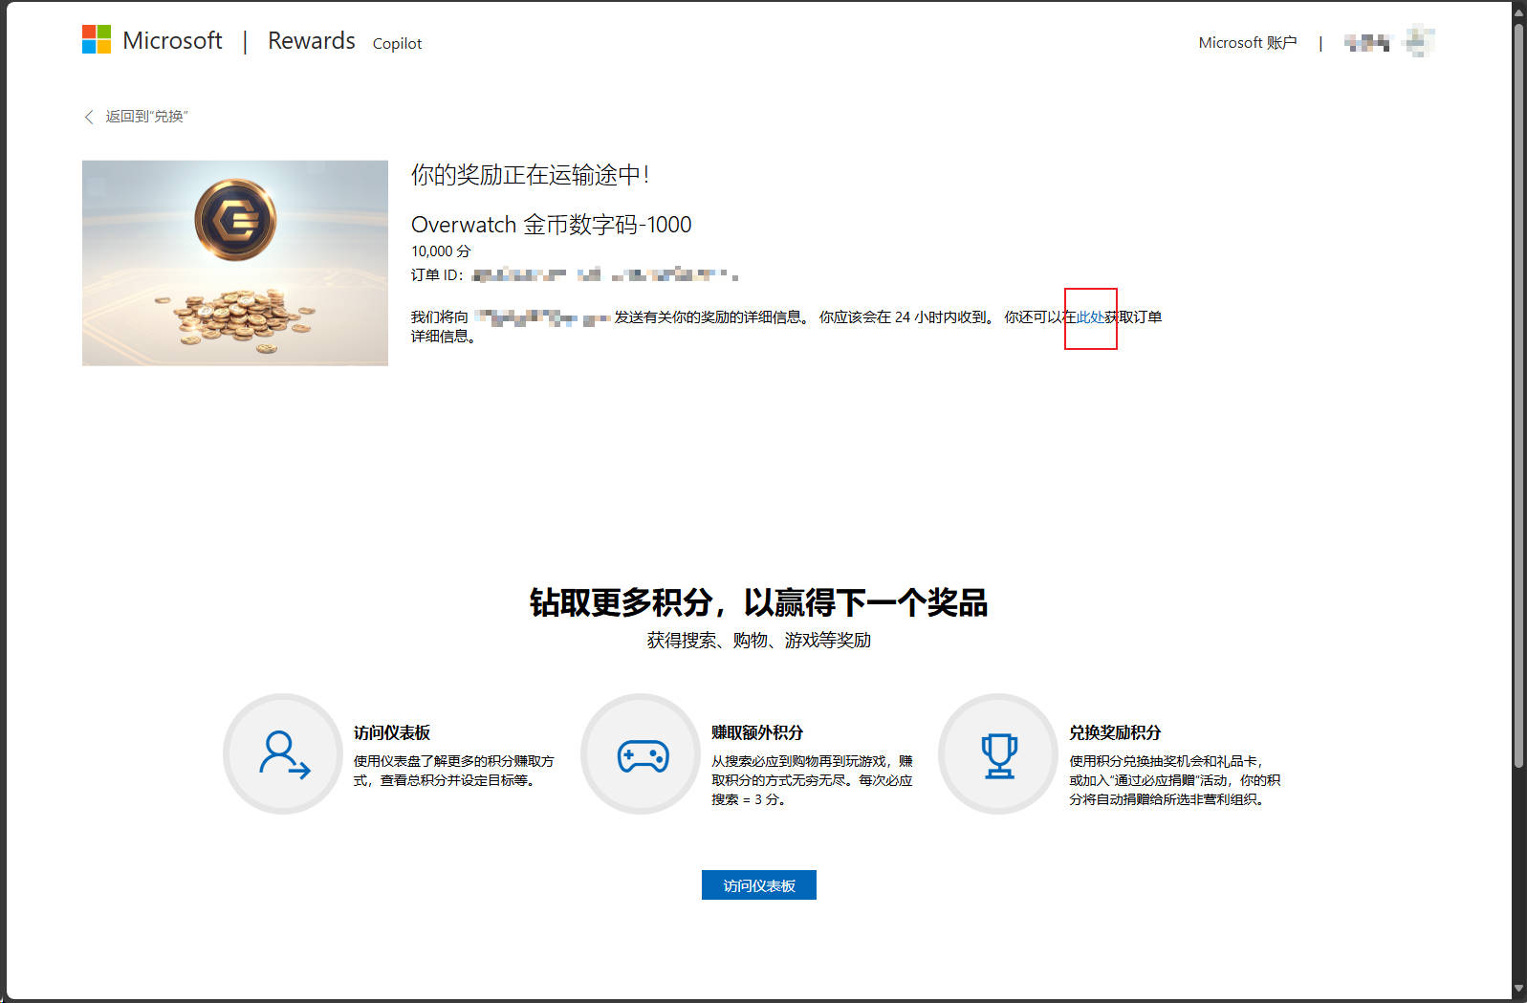Open the Copilot header link
This screenshot has height=1003, width=1527.
click(397, 44)
